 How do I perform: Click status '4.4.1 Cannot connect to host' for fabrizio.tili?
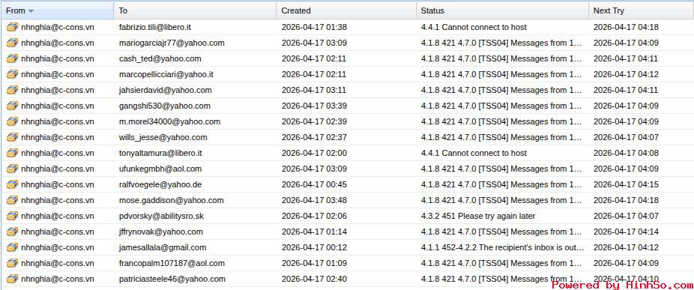pyautogui.click(x=474, y=27)
